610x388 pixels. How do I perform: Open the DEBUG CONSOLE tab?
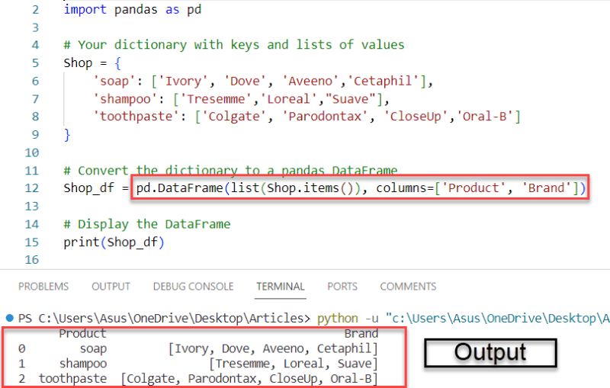[194, 287]
